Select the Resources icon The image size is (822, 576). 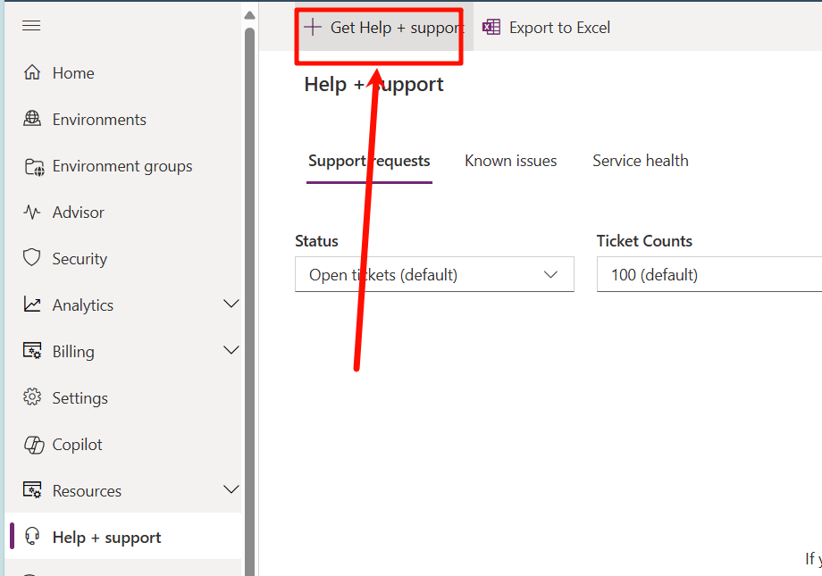click(30, 490)
